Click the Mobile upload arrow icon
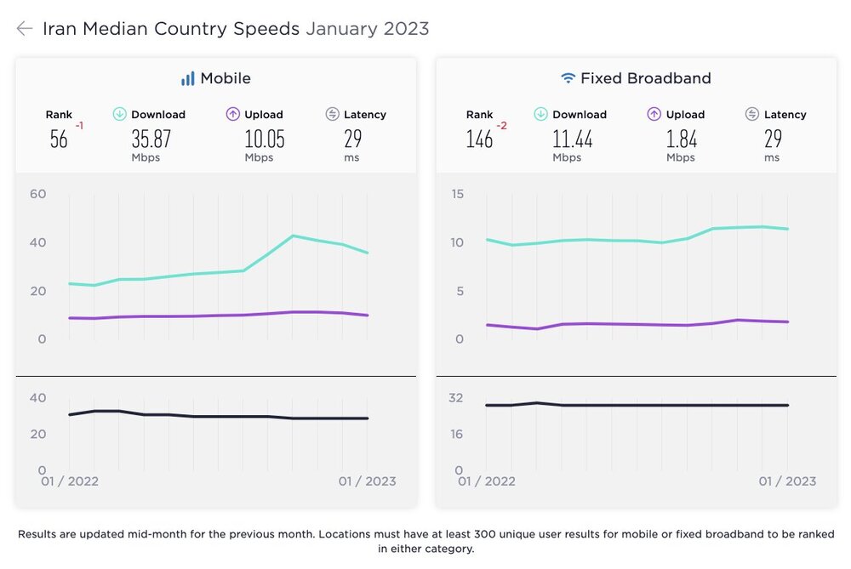 tap(233, 114)
